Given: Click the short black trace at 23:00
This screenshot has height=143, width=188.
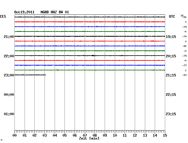Looking at the screenshot, I should [x=30, y=75].
